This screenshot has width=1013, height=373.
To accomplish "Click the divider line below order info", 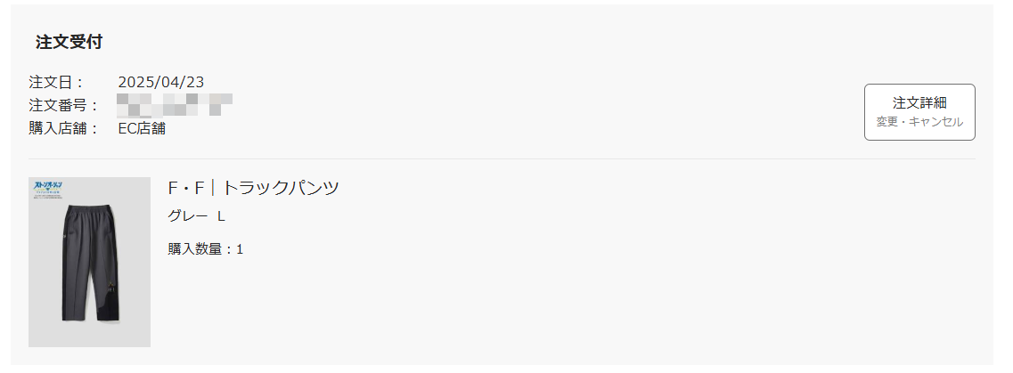I will tap(502, 158).
